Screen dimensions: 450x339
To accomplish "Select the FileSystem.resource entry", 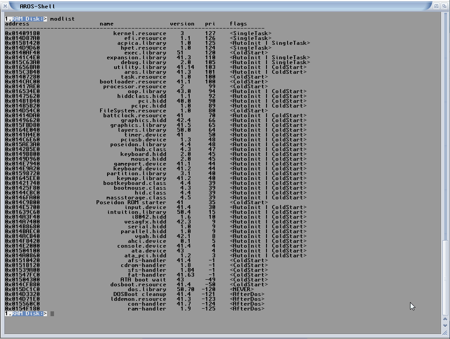I will (x=133, y=111).
